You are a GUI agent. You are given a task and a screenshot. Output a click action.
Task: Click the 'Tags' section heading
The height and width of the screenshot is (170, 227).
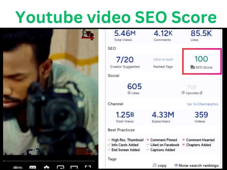click(x=112, y=159)
